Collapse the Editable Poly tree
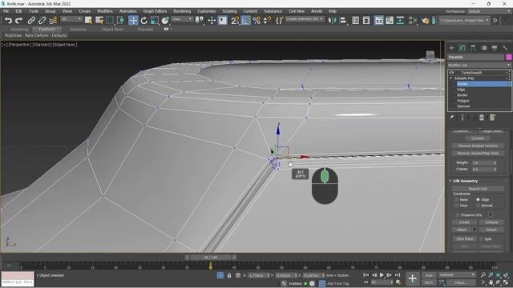This screenshot has width=513, height=288. pos(451,78)
